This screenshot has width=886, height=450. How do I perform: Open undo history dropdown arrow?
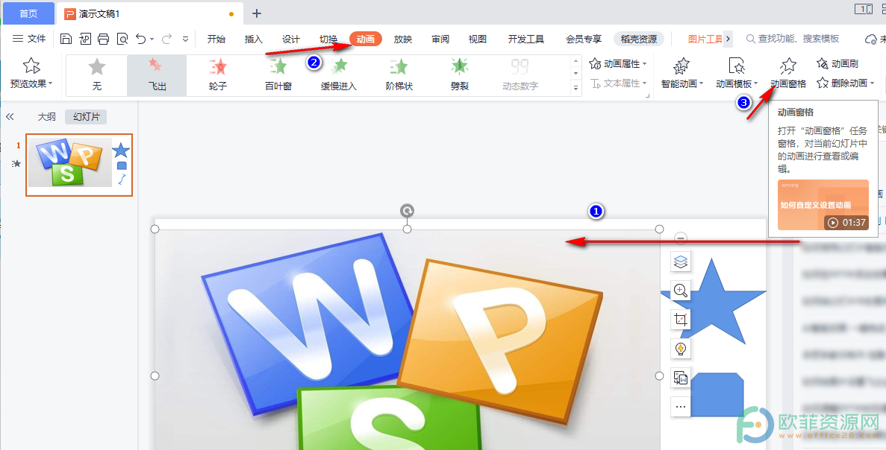152,39
